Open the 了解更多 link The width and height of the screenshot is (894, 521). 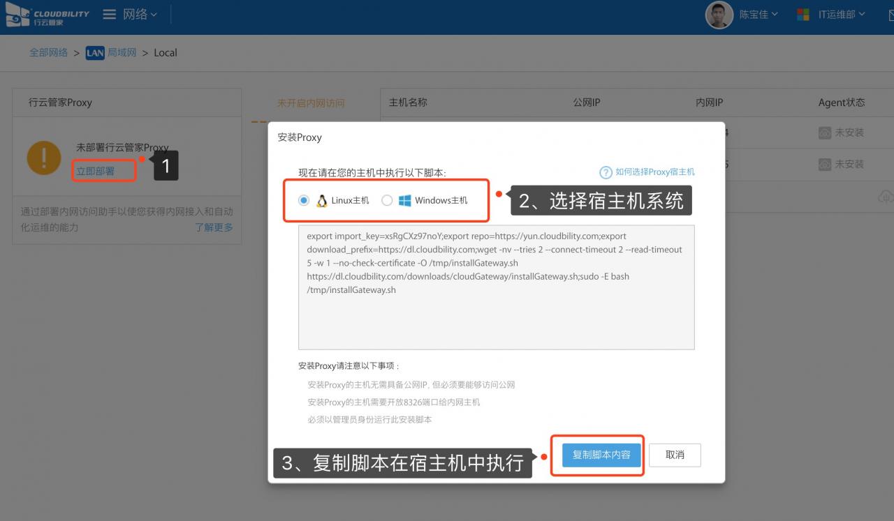pyautogui.click(x=214, y=227)
